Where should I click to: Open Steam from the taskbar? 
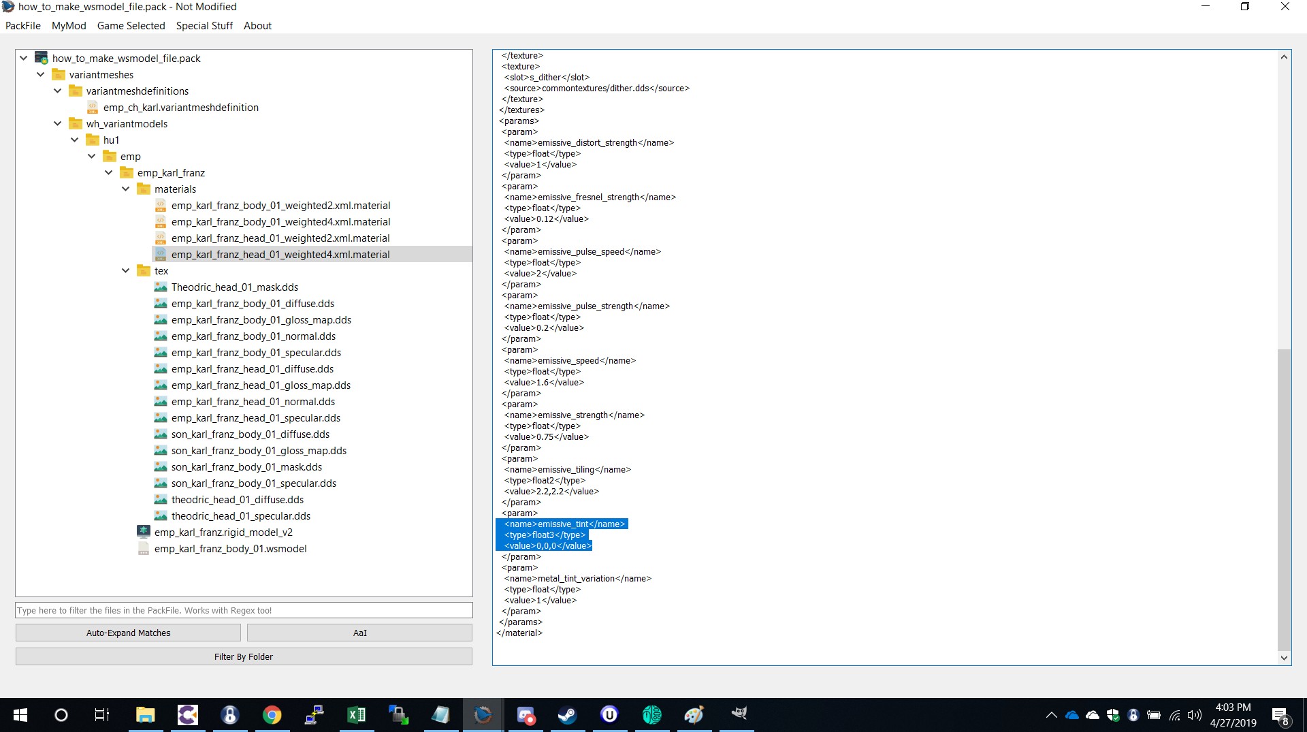coord(567,714)
